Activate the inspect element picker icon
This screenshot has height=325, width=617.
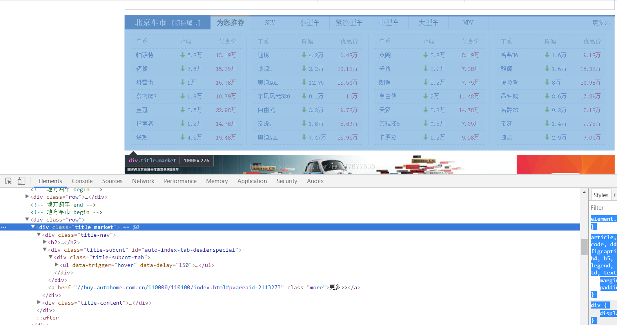(8, 181)
